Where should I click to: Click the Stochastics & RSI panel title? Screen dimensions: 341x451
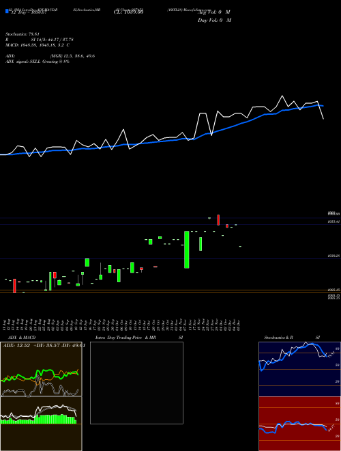pos(293,338)
